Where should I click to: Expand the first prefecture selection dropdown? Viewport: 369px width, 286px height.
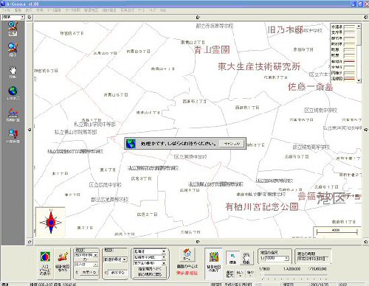[x=164, y=251]
